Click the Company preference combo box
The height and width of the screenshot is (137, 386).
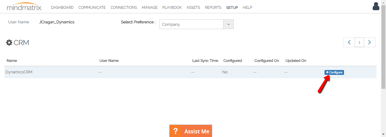click(196, 24)
